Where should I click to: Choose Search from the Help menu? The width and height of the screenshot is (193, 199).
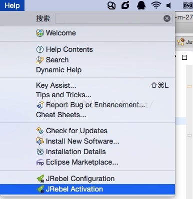tap(87, 60)
